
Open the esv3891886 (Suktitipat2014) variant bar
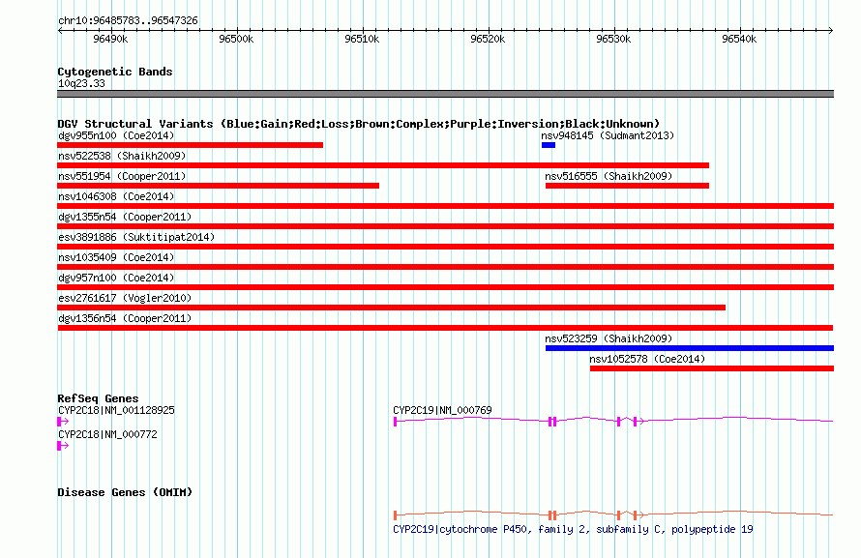pyautogui.click(x=445, y=247)
